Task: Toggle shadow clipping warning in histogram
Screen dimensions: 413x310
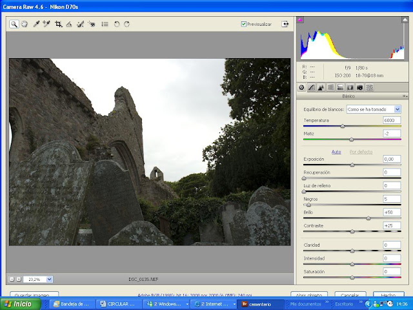Action: point(300,20)
